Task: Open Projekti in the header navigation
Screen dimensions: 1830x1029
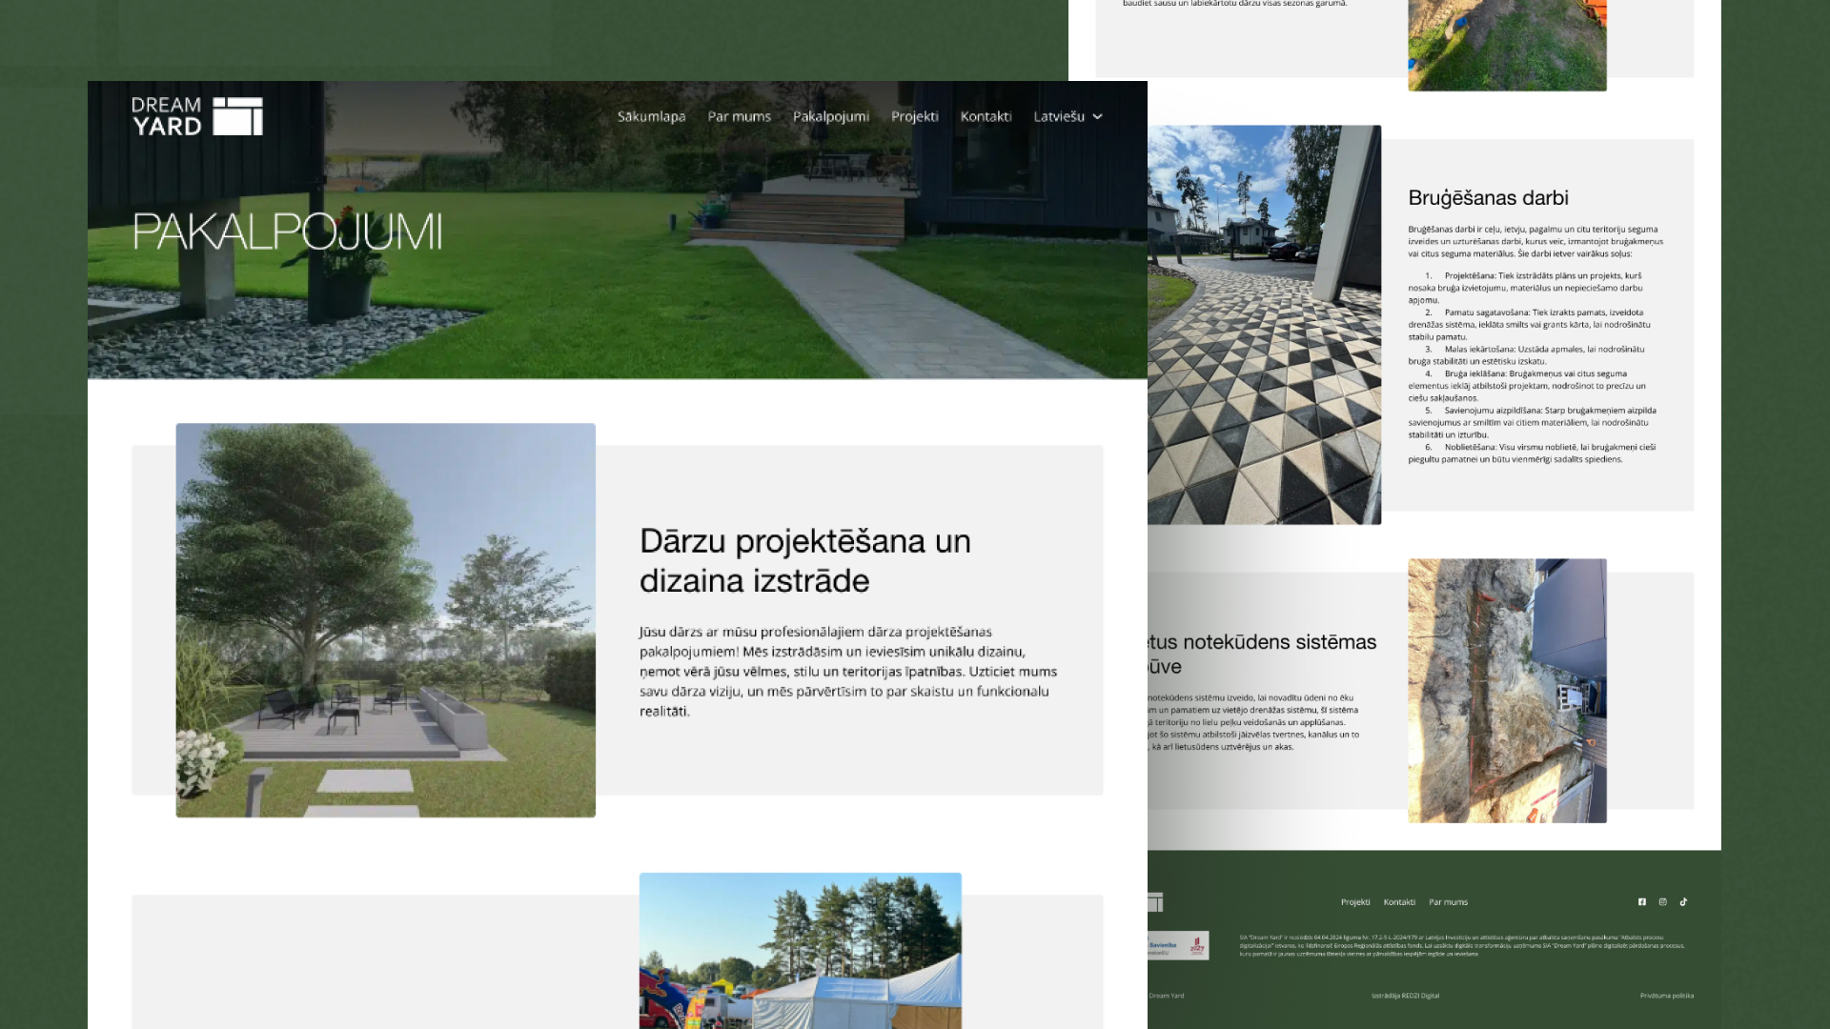Action: pyautogui.click(x=915, y=116)
